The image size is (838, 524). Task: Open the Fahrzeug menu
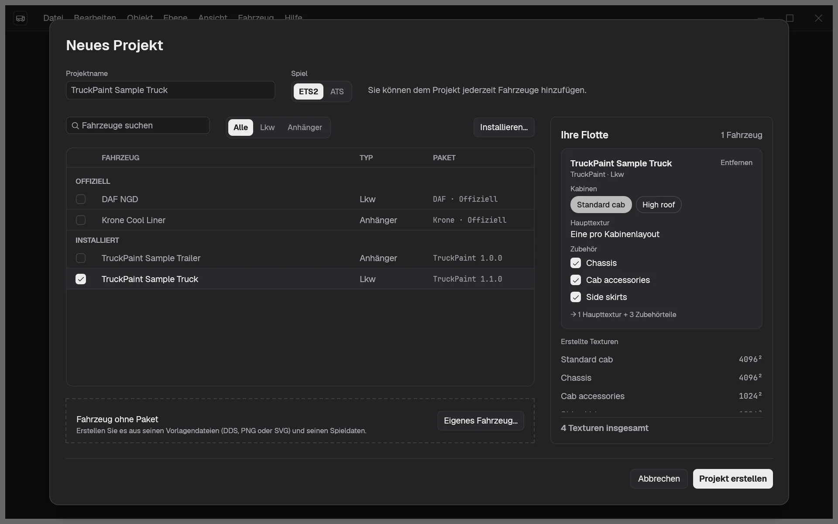256,18
